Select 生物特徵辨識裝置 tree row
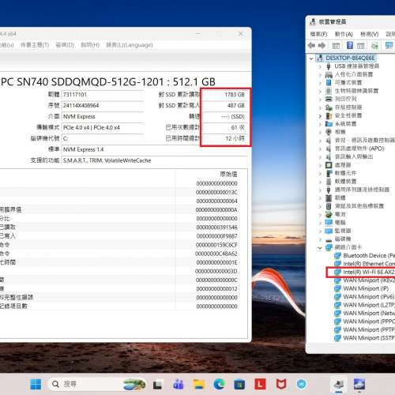Viewport: 395px width, 395px height. coord(356,91)
